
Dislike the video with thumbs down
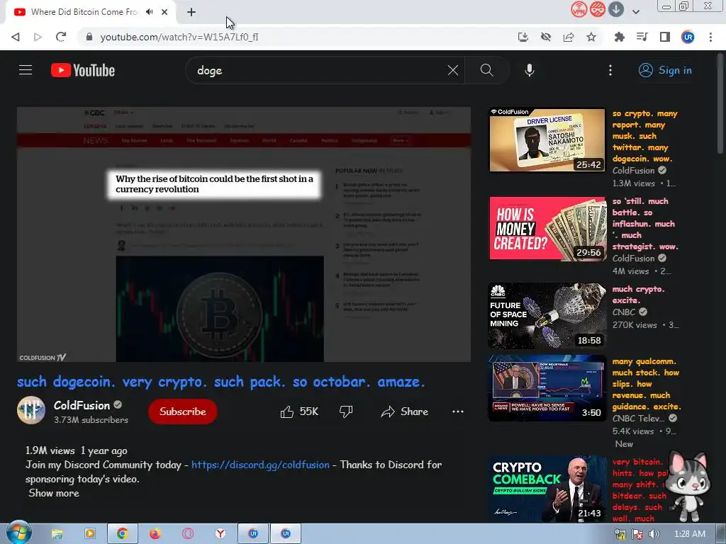click(346, 412)
